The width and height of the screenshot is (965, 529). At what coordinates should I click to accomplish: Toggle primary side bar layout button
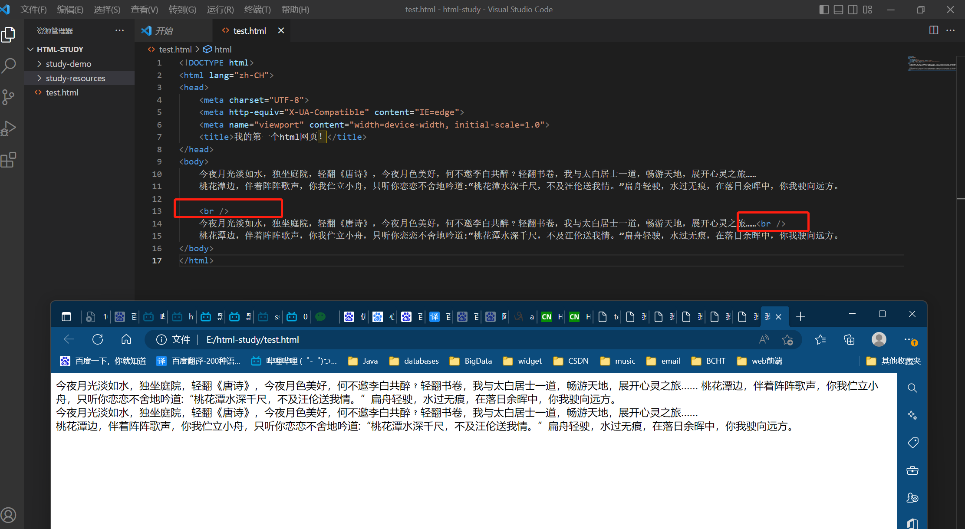823,10
